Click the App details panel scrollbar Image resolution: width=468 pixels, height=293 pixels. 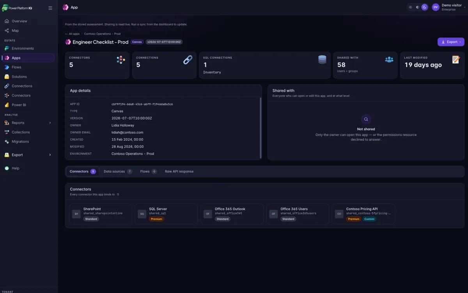(x=261, y=128)
